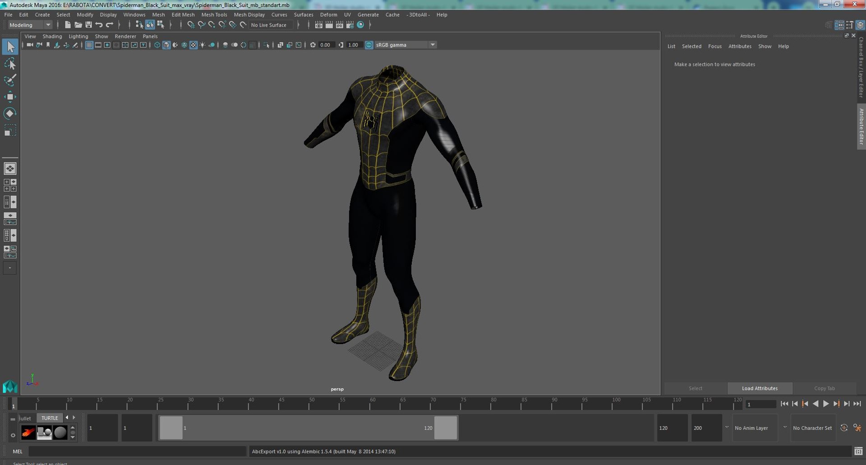Switch to the TURTLE shelf tab
The height and width of the screenshot is (465, 866).
[x=50, y=418]
